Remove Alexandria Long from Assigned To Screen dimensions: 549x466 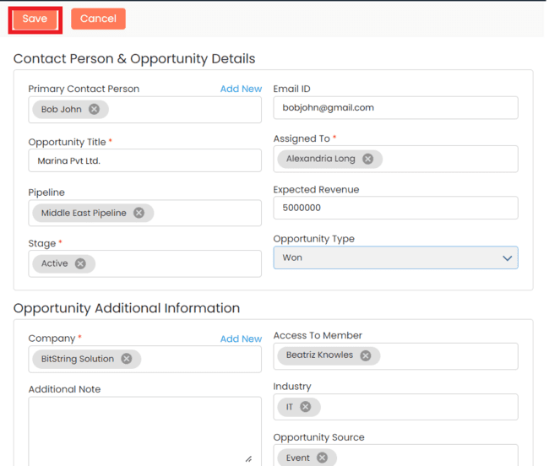tap(367, 159)
